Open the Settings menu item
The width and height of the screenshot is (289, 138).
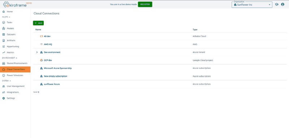[x=15, y=98]
